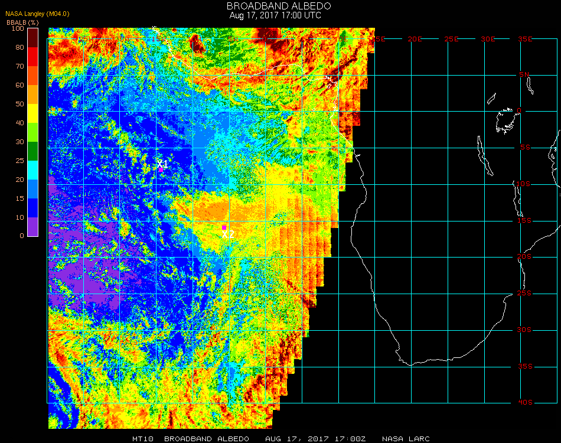Click the colorbar tick value 70
The height and width of the screenshot is (443, 561).
tap(19, 66)
